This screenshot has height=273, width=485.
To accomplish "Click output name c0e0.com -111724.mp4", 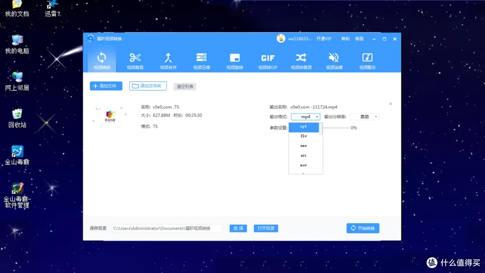I will (313, 107).
